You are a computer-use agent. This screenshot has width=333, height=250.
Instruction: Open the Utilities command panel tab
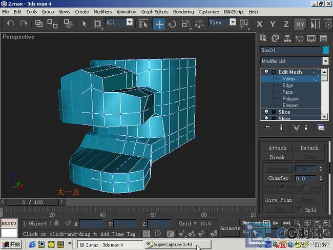click(323, 38)
